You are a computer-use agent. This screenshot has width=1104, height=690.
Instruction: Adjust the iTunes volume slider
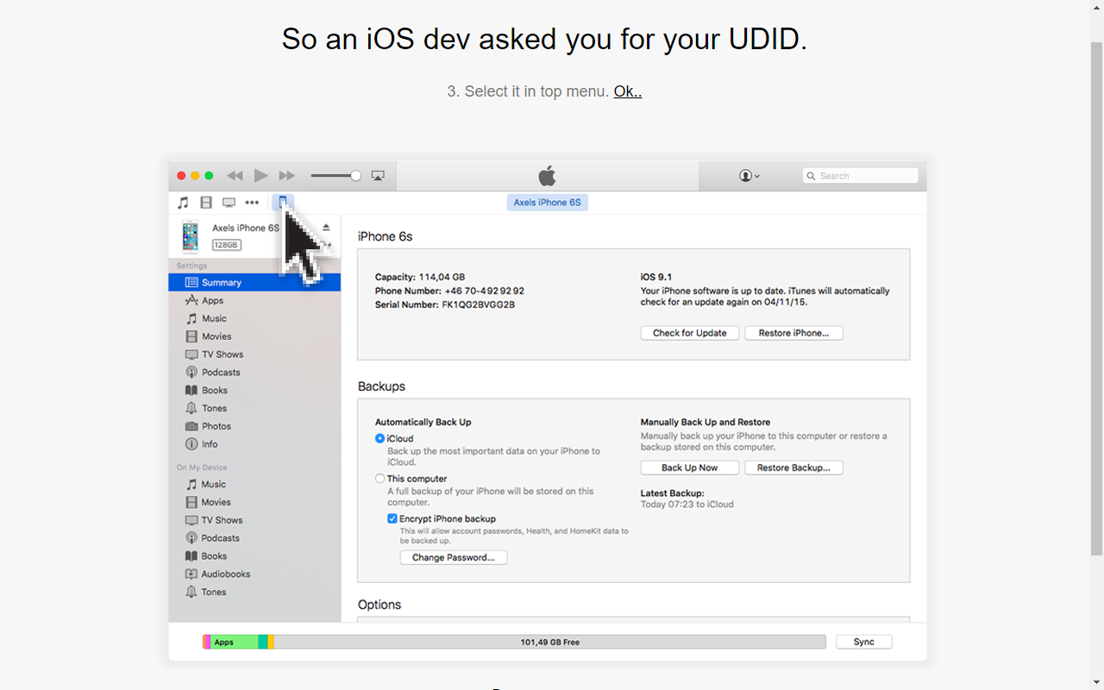336,176
